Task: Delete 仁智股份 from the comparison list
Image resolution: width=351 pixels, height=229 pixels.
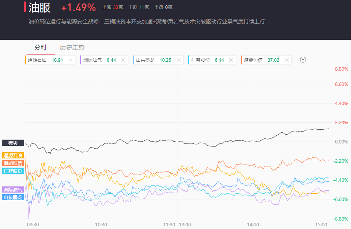Action: [x=231, y=60]
